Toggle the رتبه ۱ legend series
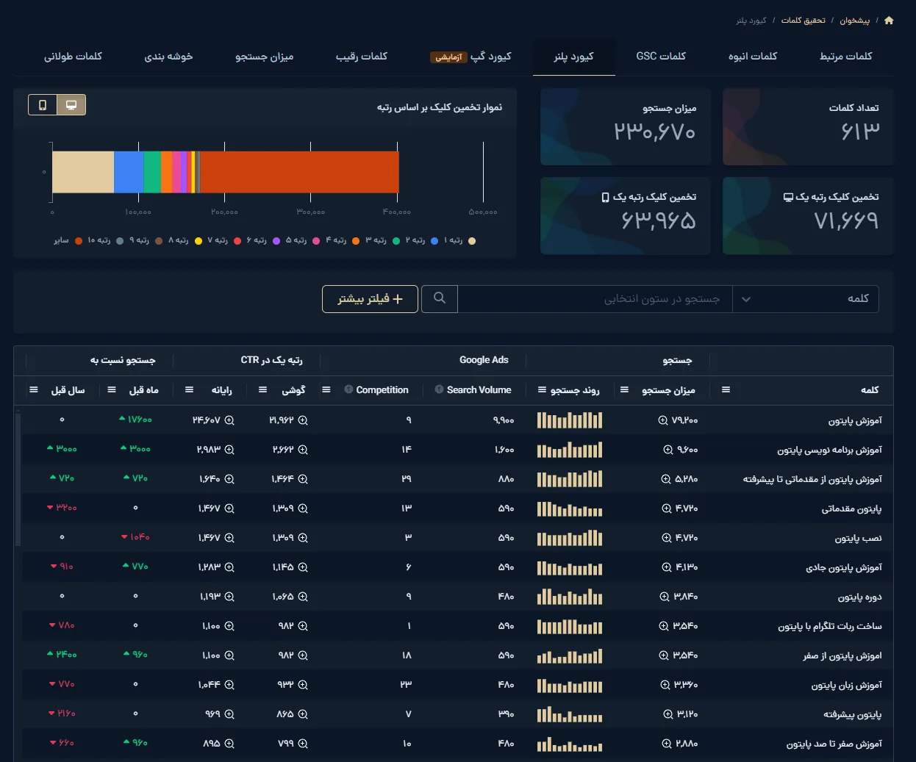The image size is (916, 762). [x=461, y=240]
